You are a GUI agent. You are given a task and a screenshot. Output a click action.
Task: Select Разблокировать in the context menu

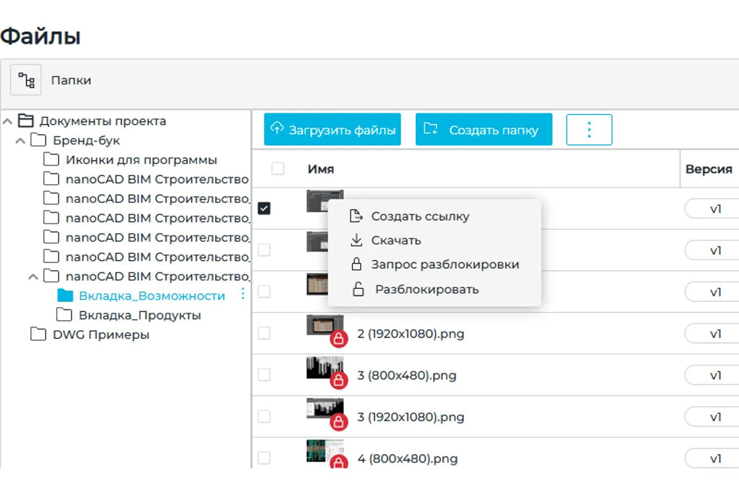pos(426,290)
